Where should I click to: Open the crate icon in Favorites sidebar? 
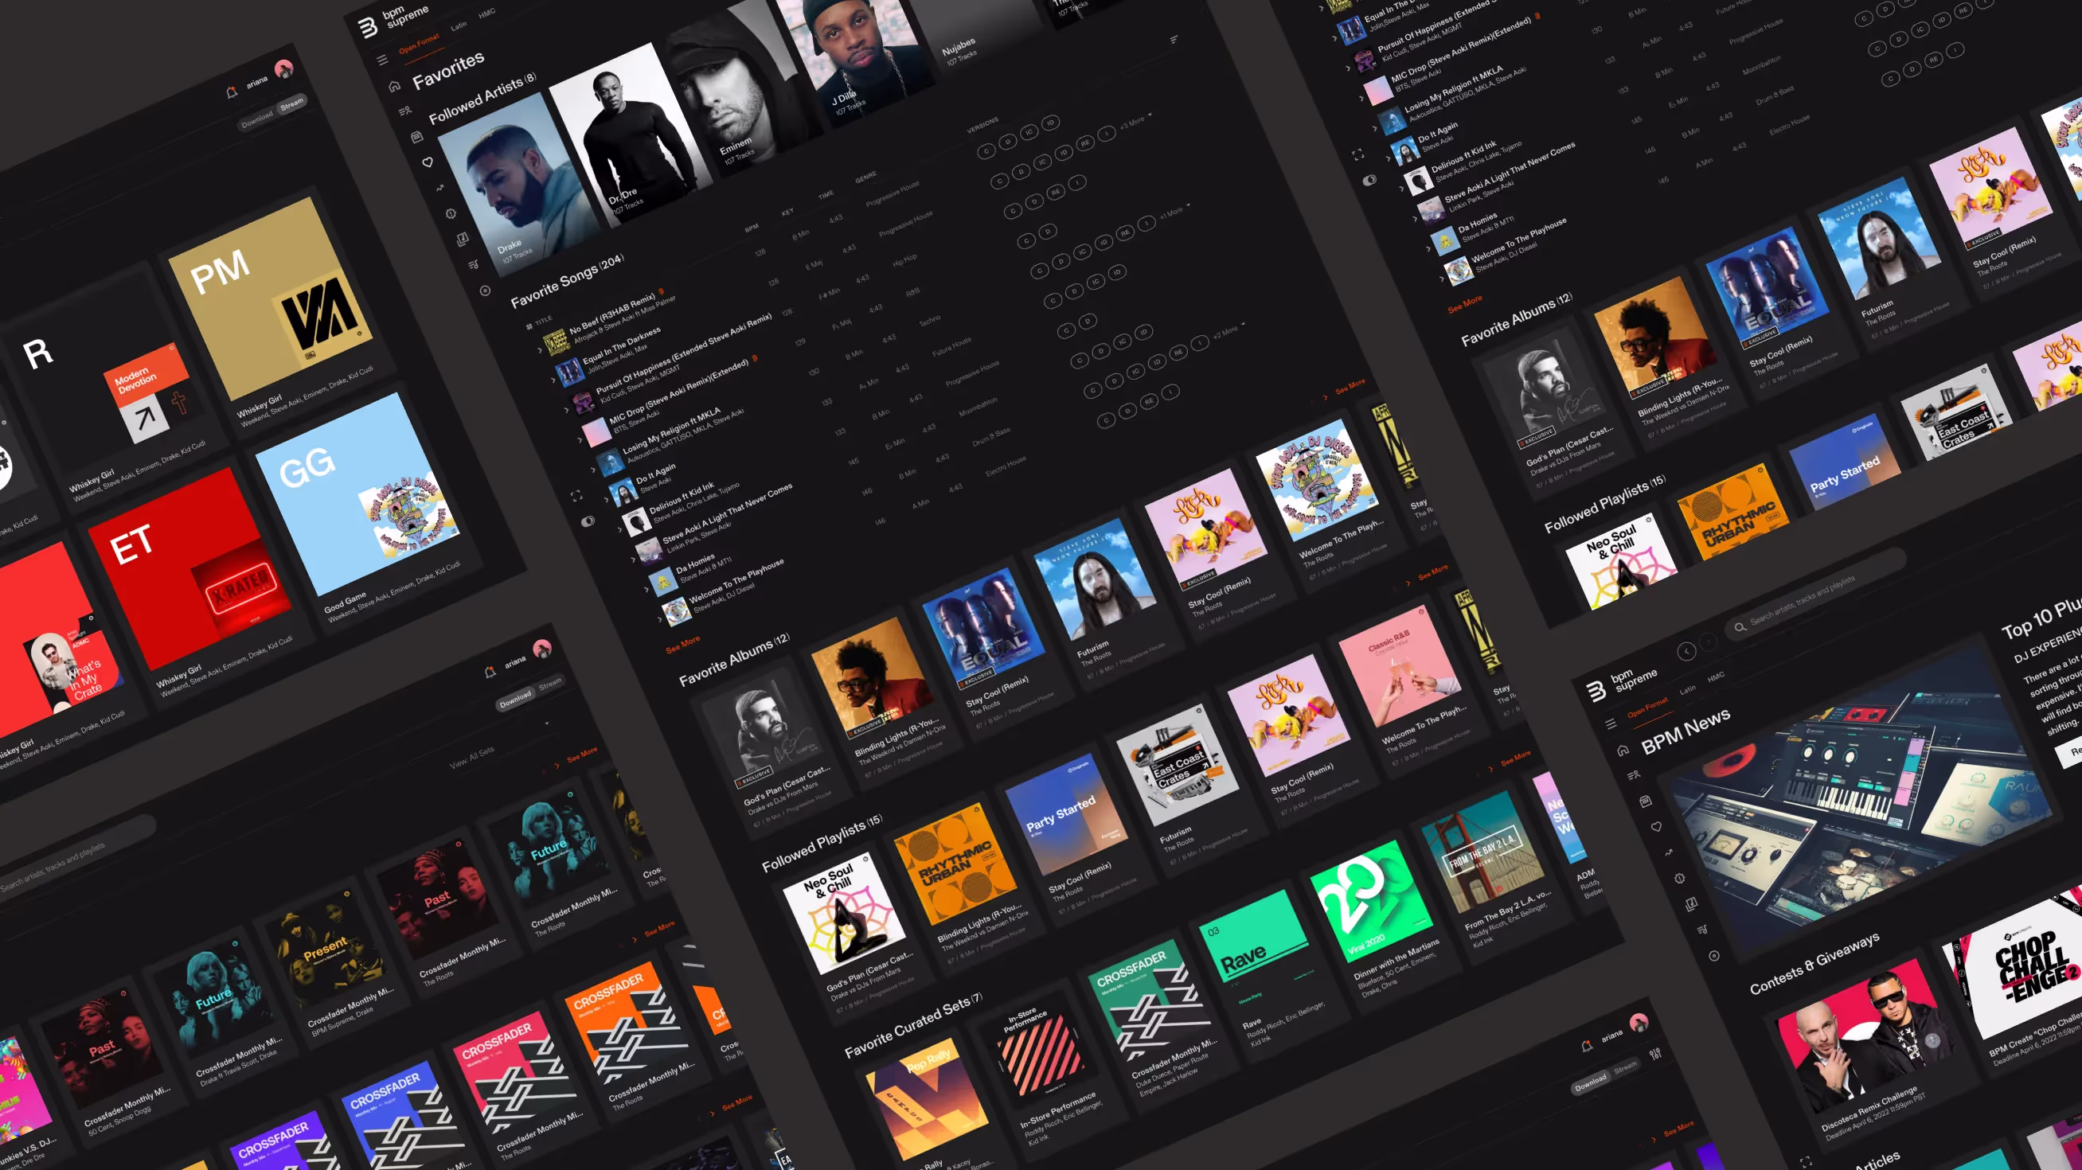(417, 138)
